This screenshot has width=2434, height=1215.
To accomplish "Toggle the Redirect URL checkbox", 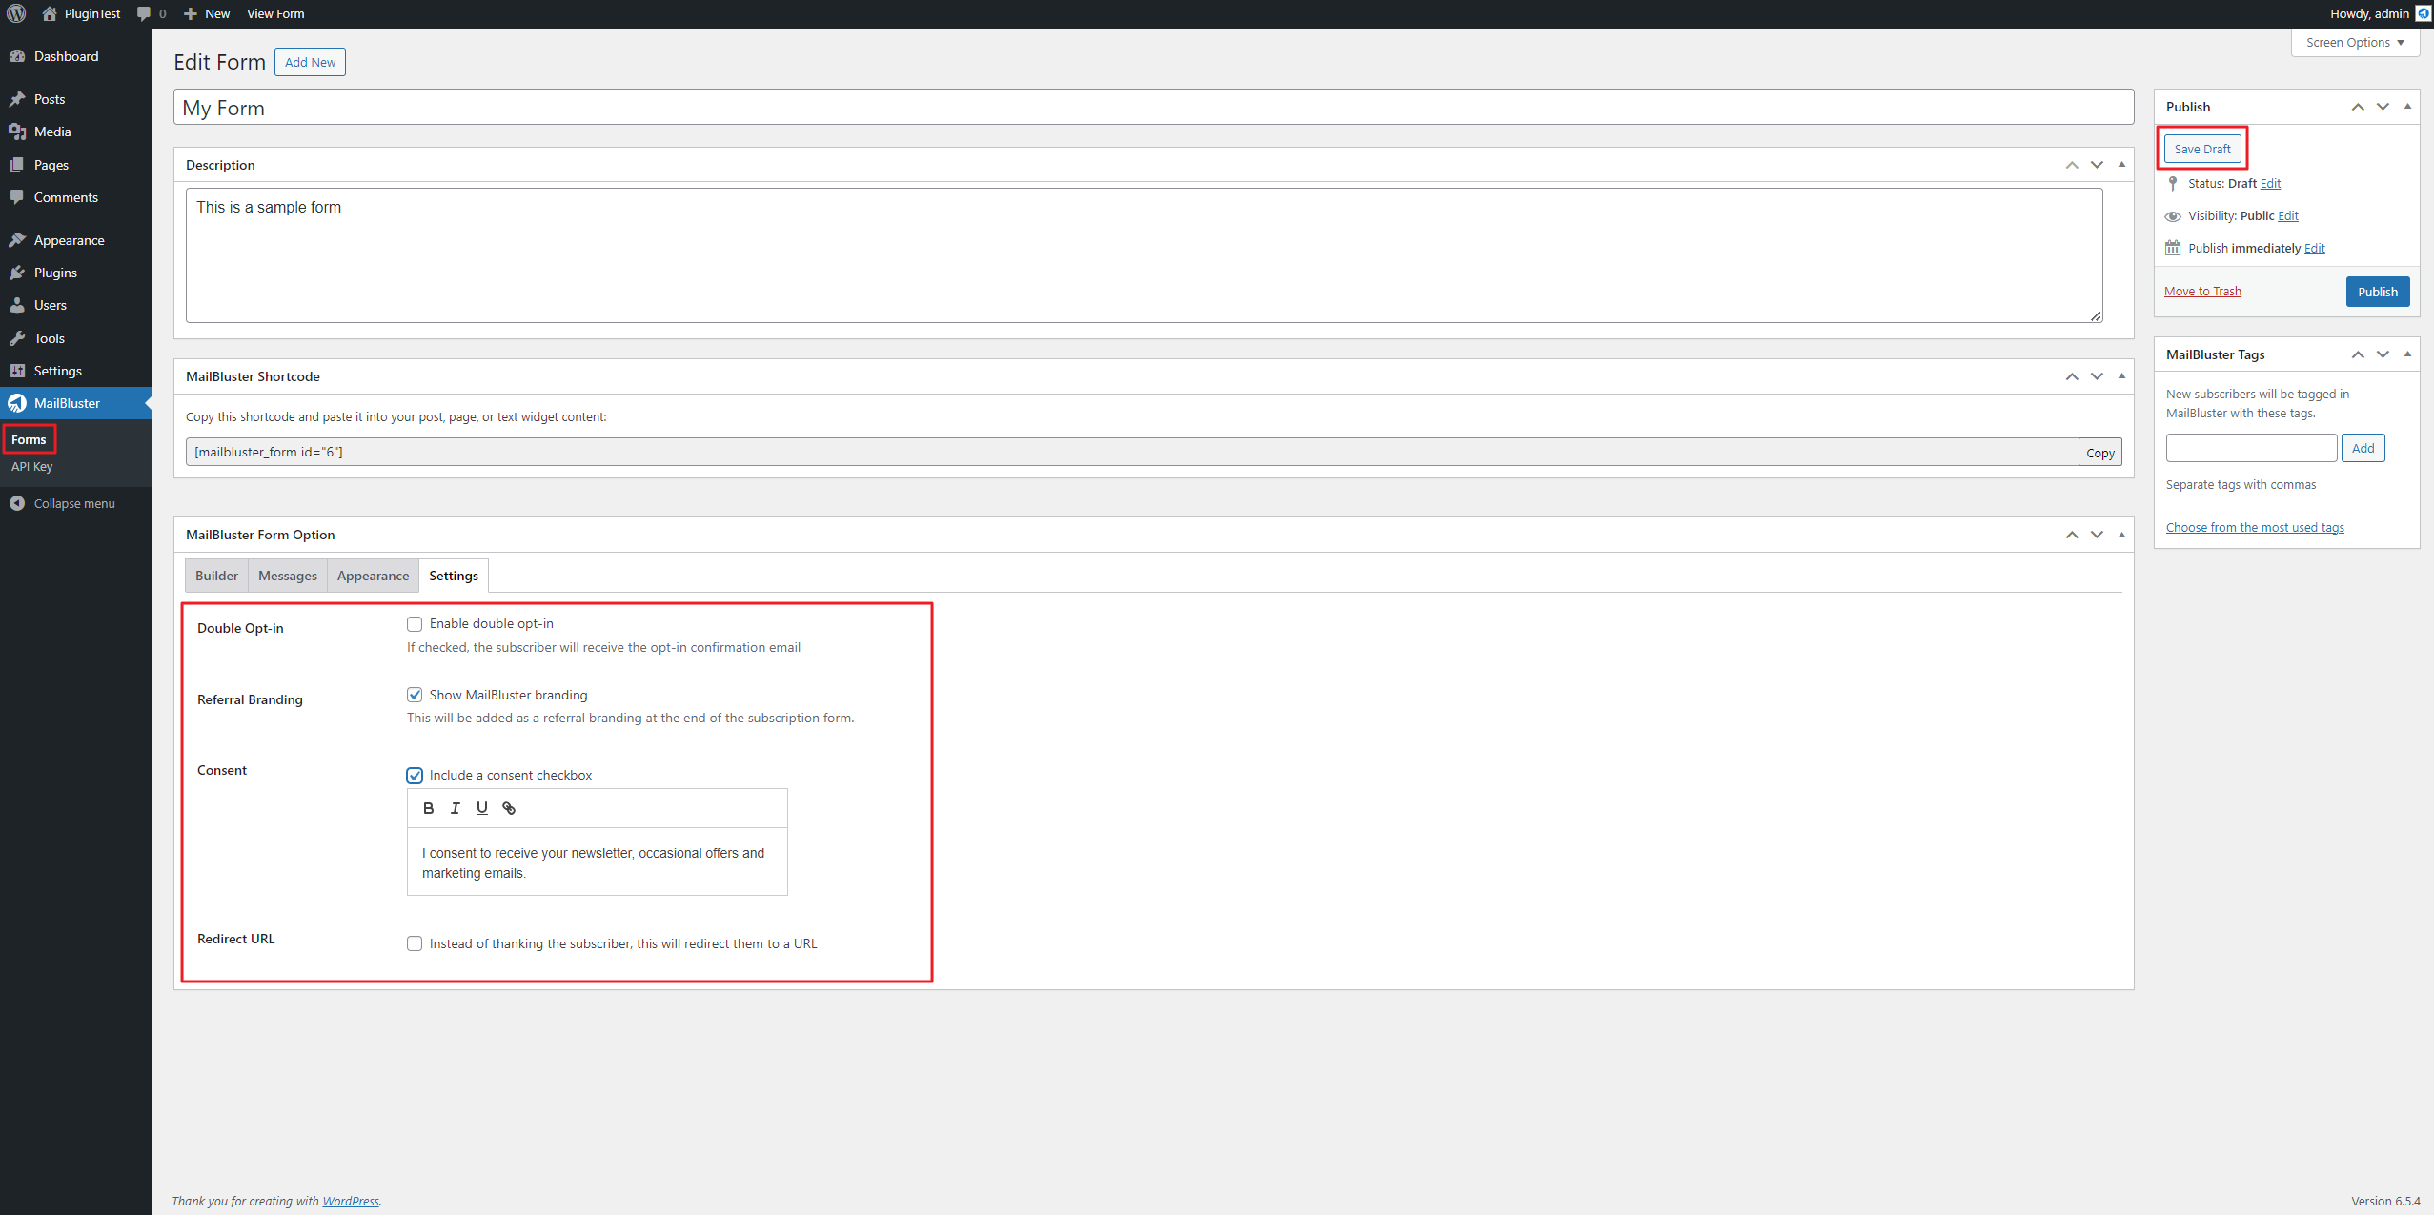I will coord(415,943).
